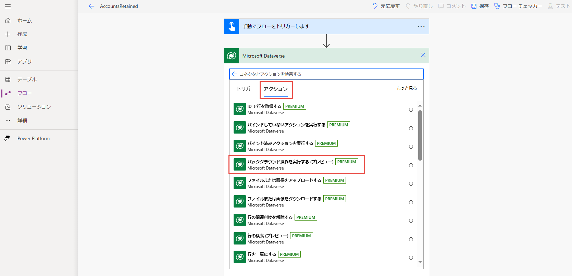The image size is (572, 276).
Task: Click the scroll-up arrow of action list
Action: click(x=420, y=105)
